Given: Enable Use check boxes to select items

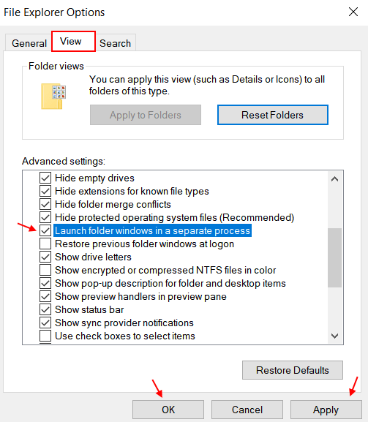Looking at the screenshot, I should click(x=45, y=336).
